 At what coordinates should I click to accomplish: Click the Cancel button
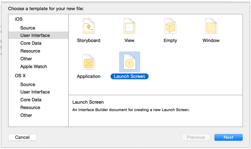(x=22, y=137)
